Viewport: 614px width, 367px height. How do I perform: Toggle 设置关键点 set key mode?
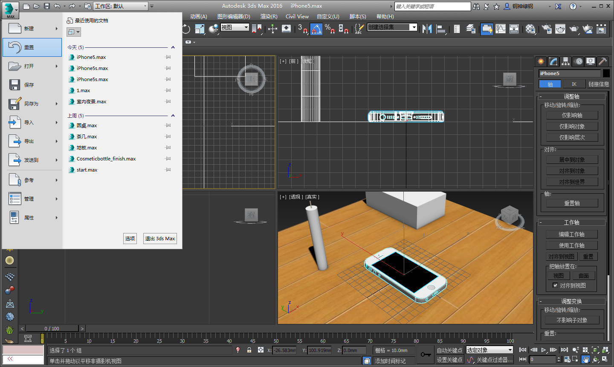(449, 360)
